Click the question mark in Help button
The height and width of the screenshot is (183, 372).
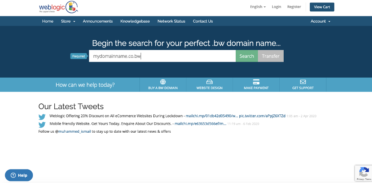pos(13,175)
